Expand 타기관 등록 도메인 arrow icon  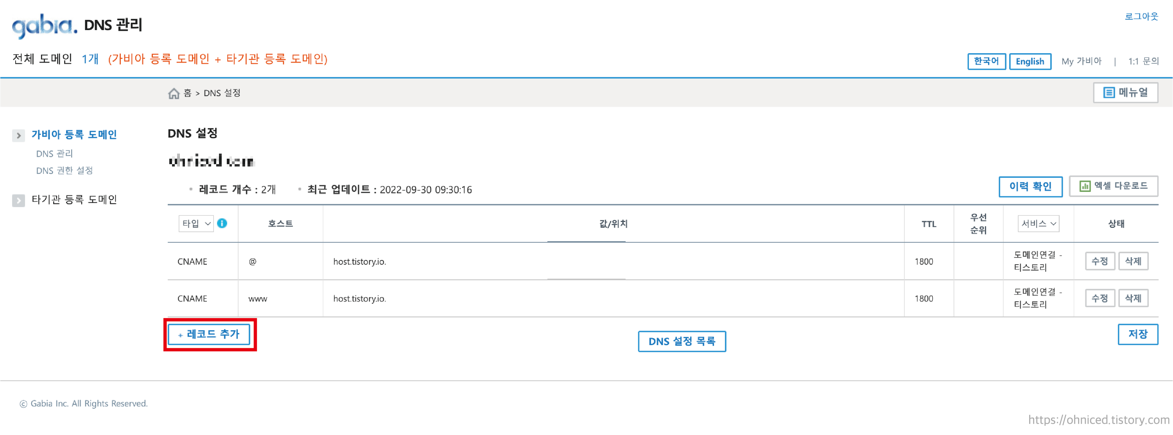(x=19, y=200)
